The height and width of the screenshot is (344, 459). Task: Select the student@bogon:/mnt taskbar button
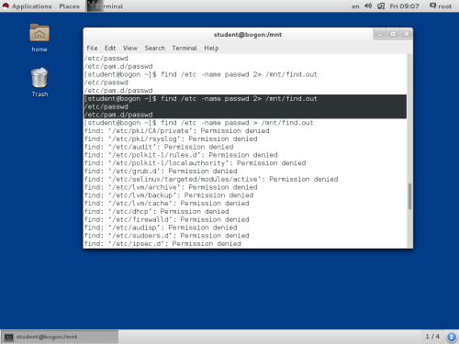pyautogui.click(x=60, y=337)
